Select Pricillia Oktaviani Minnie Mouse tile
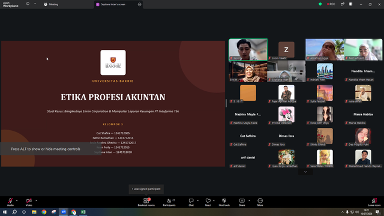This screenshot has width=384, height=216. point(286,115)
